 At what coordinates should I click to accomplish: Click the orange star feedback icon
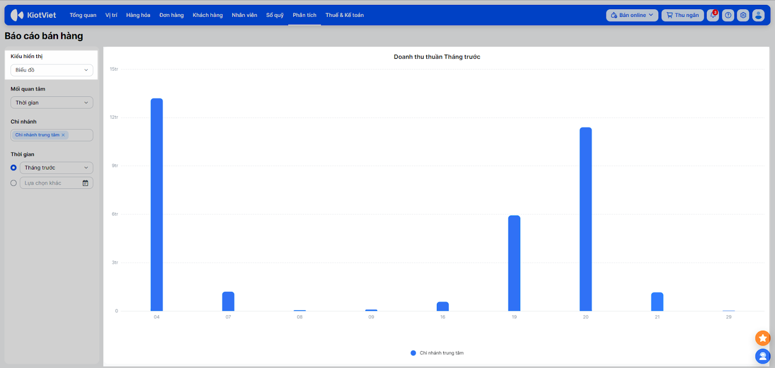coord(762,338)
